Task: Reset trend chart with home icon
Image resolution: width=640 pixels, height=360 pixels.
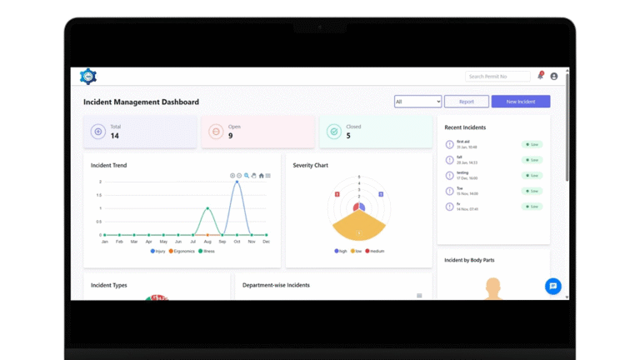Action: pyautogui.click(x=262, y=176)
